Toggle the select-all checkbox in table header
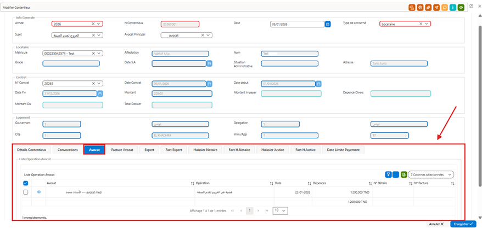Viewport: 482px width, 228px height. 26,183
